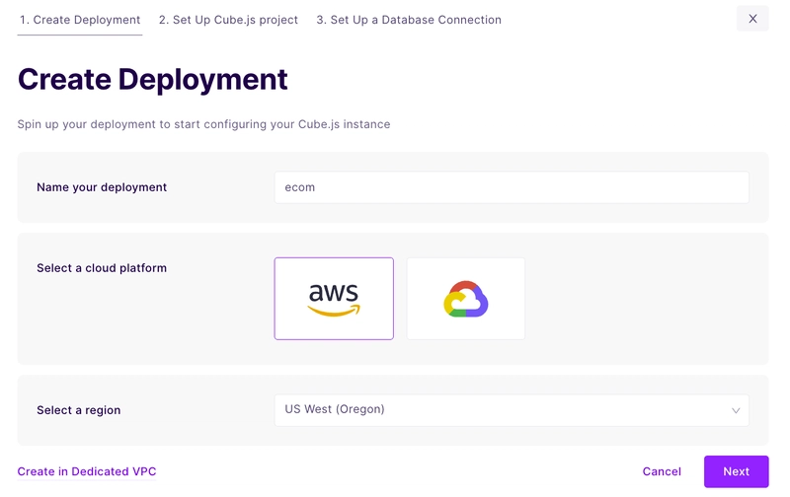This screenshot has width=790, height=497.
Task: Open the Set Up a Database Connection step
Action: tap(409, 20)
